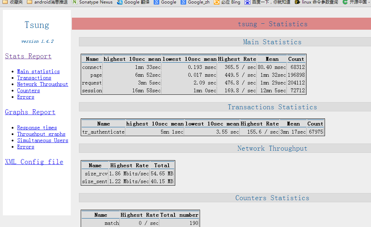Select request count value 204112
The image size is (371, 227).
point(296,83)
